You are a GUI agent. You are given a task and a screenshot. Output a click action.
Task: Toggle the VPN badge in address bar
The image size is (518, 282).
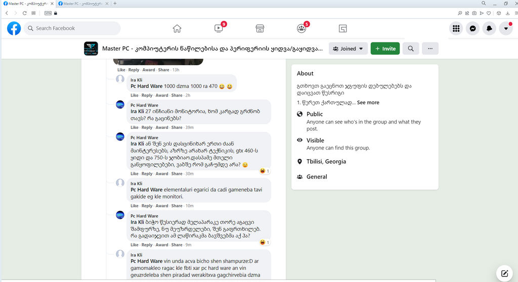click(48, 13)
